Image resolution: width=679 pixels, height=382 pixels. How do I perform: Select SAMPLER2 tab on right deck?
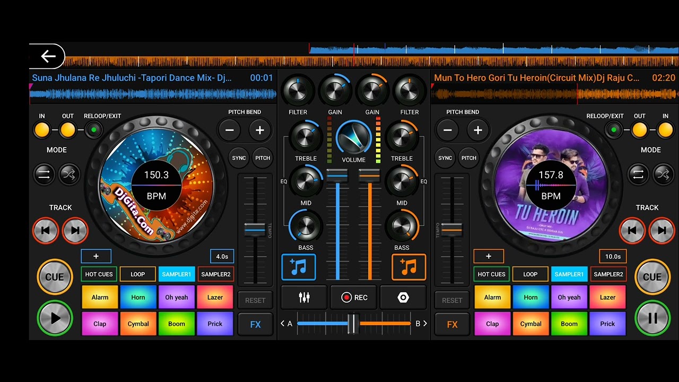608,274
